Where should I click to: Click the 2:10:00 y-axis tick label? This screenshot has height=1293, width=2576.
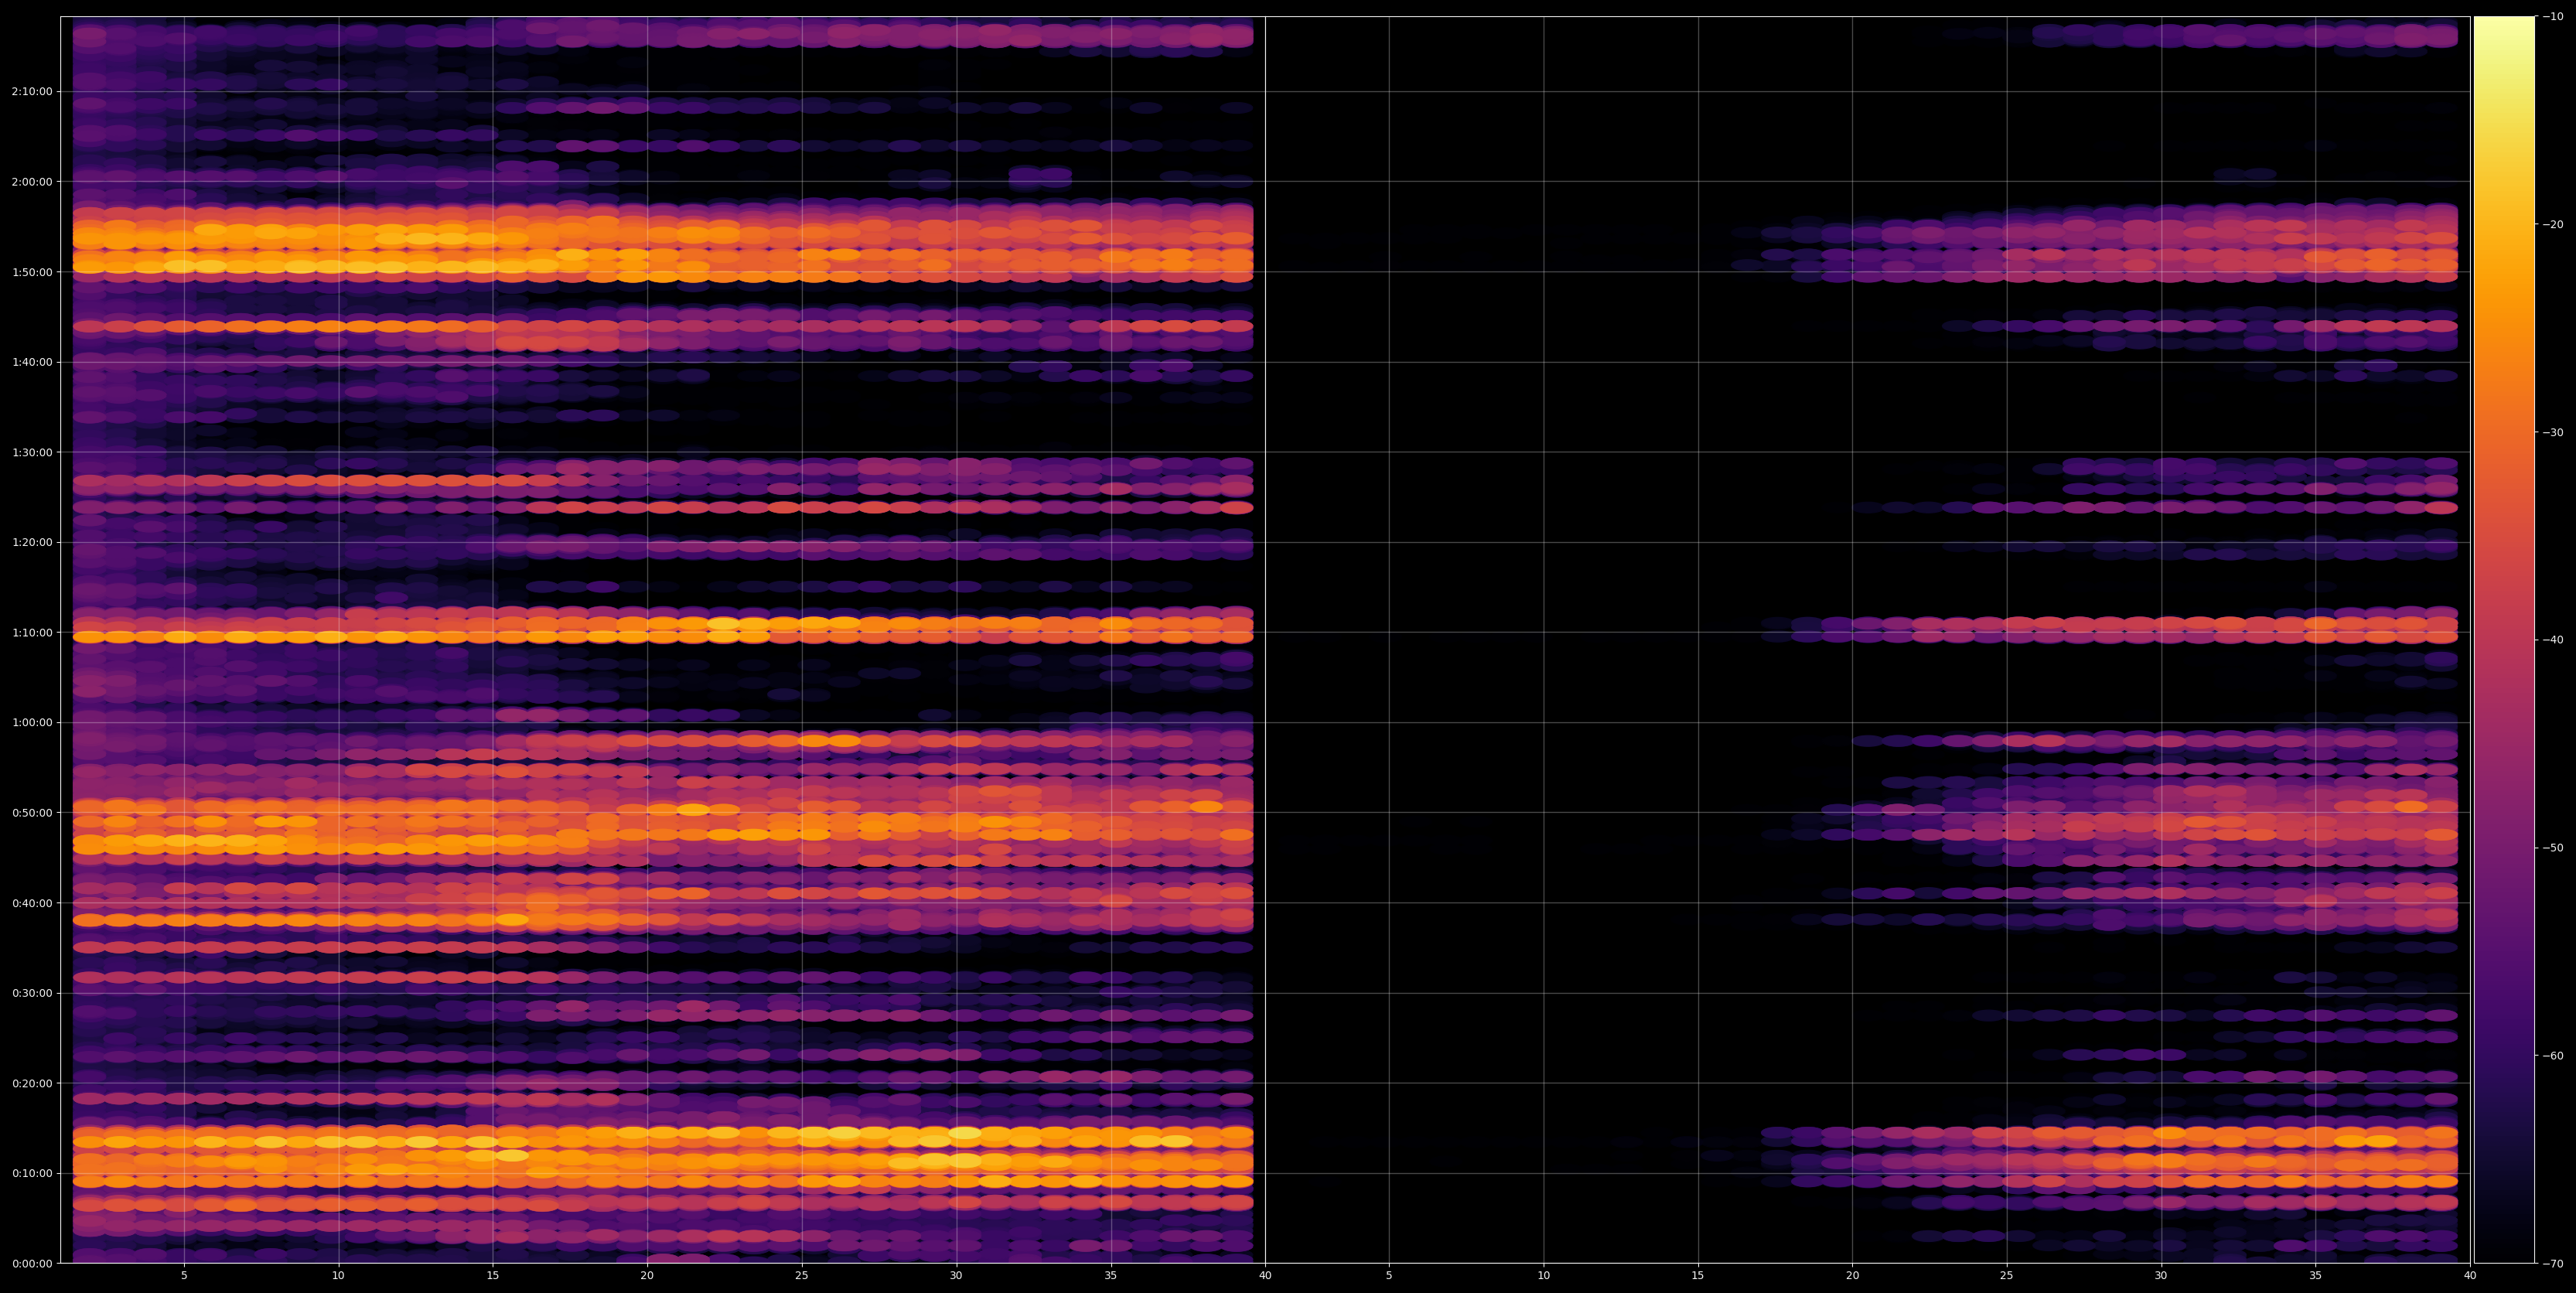32,92
